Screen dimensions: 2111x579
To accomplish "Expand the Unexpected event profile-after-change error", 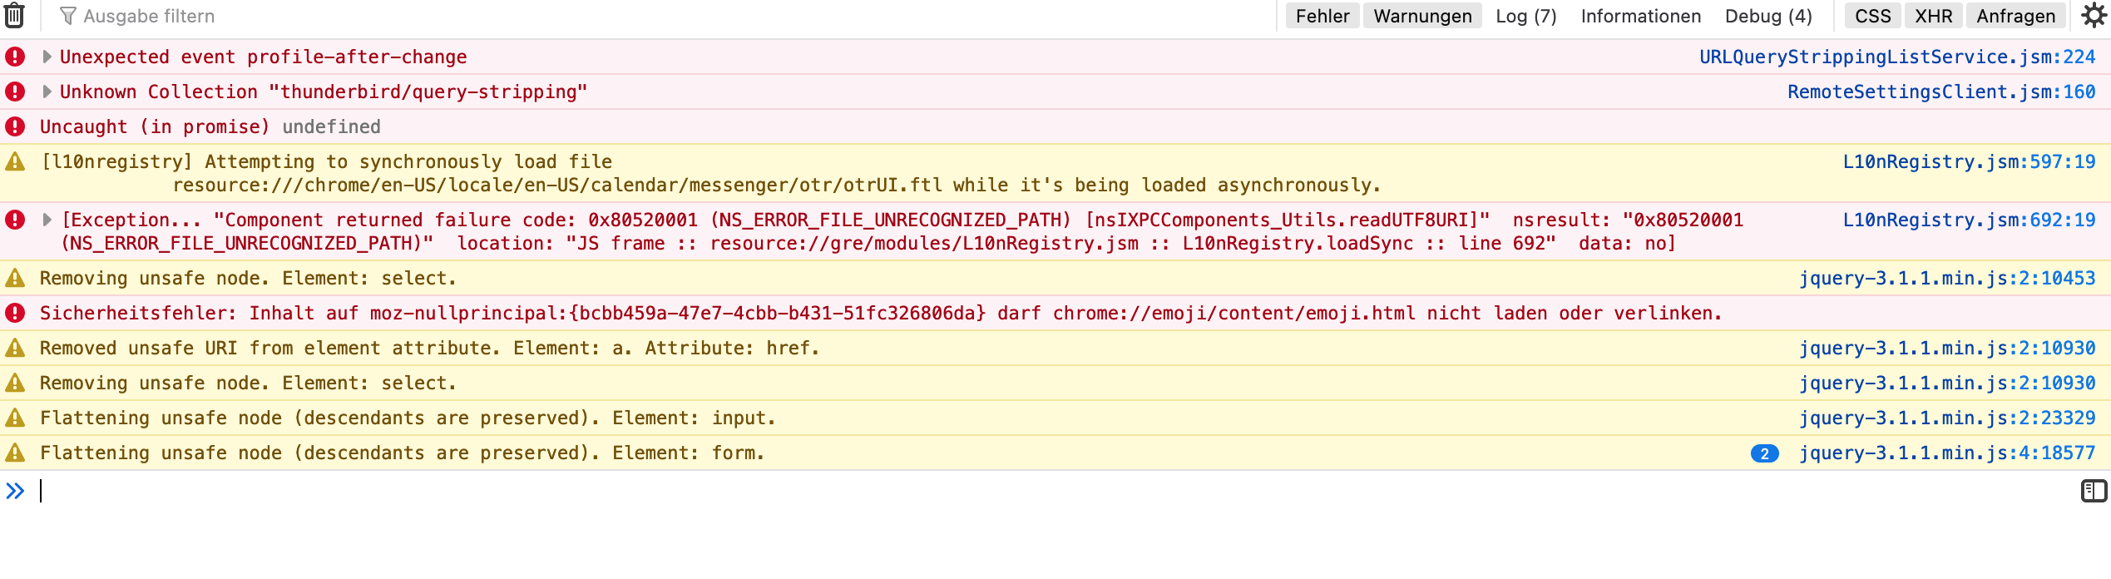I will pyautogui.click(x=47, y=57).
